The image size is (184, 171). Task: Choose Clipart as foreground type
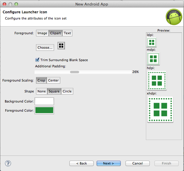click(x=56, y=33)
